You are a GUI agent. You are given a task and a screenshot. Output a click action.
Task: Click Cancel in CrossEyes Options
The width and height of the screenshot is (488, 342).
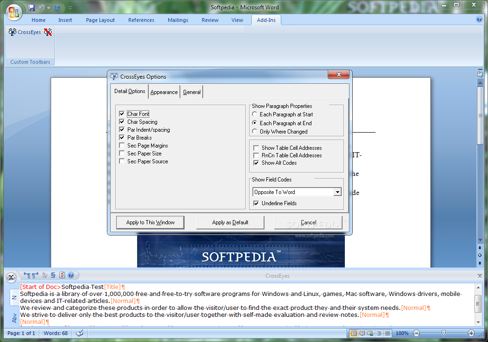(309, 222)
